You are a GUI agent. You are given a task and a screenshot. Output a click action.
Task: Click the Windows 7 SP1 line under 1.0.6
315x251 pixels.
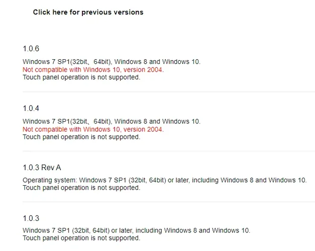[x=111, y=62]
